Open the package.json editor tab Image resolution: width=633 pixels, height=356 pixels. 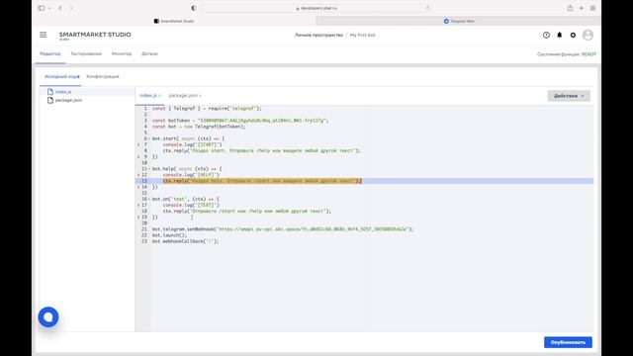[183, 96]
